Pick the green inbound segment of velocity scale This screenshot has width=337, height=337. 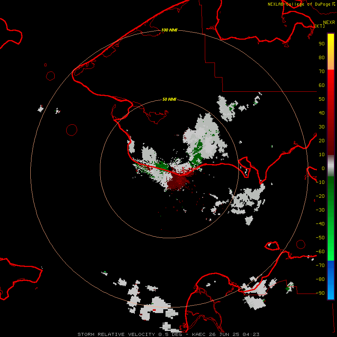point(331,219)
